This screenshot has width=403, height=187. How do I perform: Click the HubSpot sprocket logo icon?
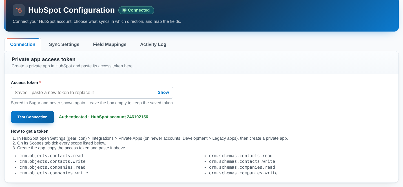(19, 10)
